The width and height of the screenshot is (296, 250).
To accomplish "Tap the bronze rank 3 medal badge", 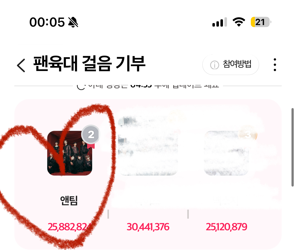I will point(248,135).
